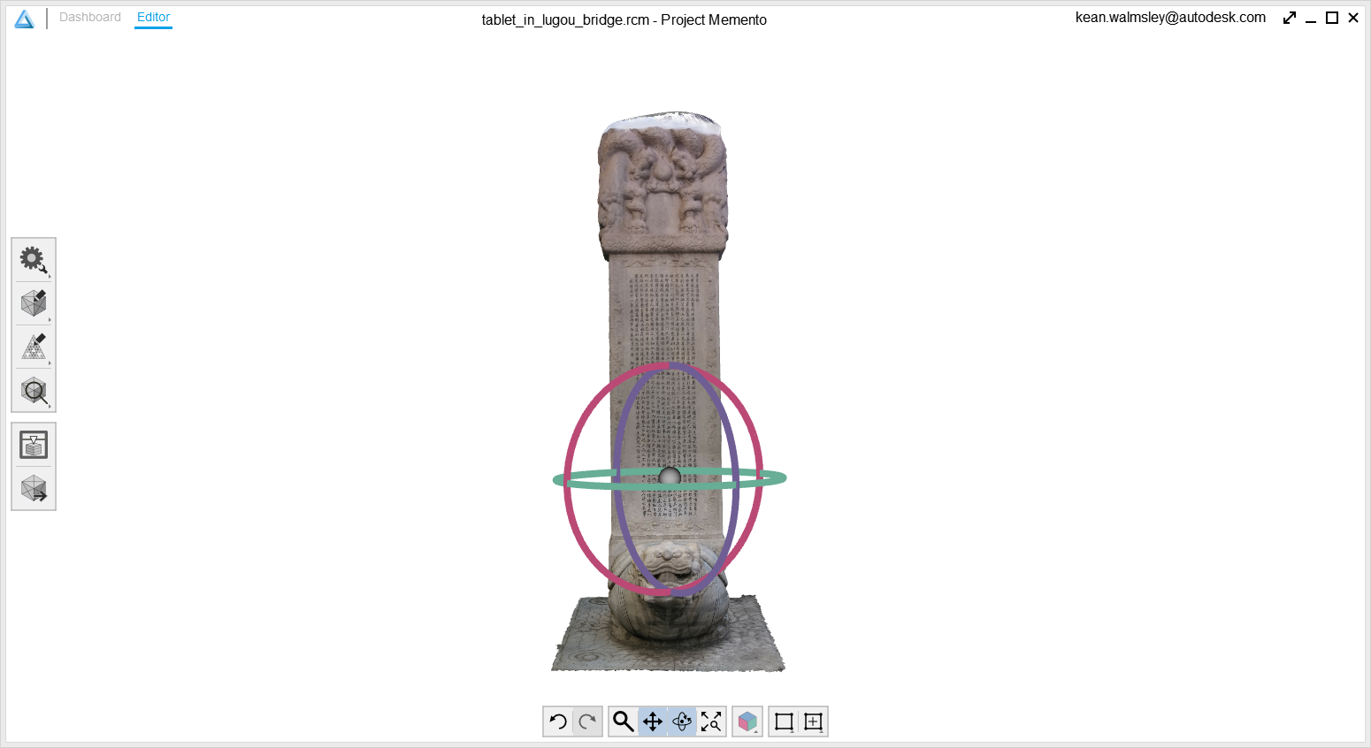Open the box-with-plus selection tool options
Image resolution: width=1371 pixels, height=748 pixels.
pos(813,721)
